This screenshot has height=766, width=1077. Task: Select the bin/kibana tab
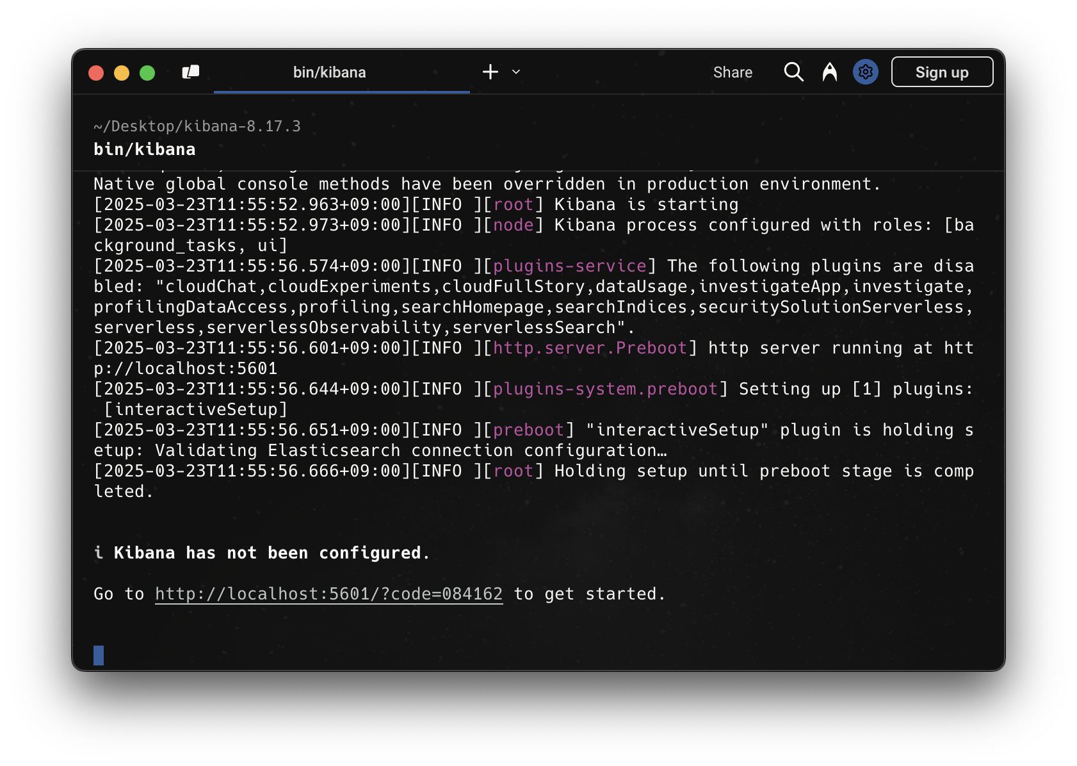(329, 72)
